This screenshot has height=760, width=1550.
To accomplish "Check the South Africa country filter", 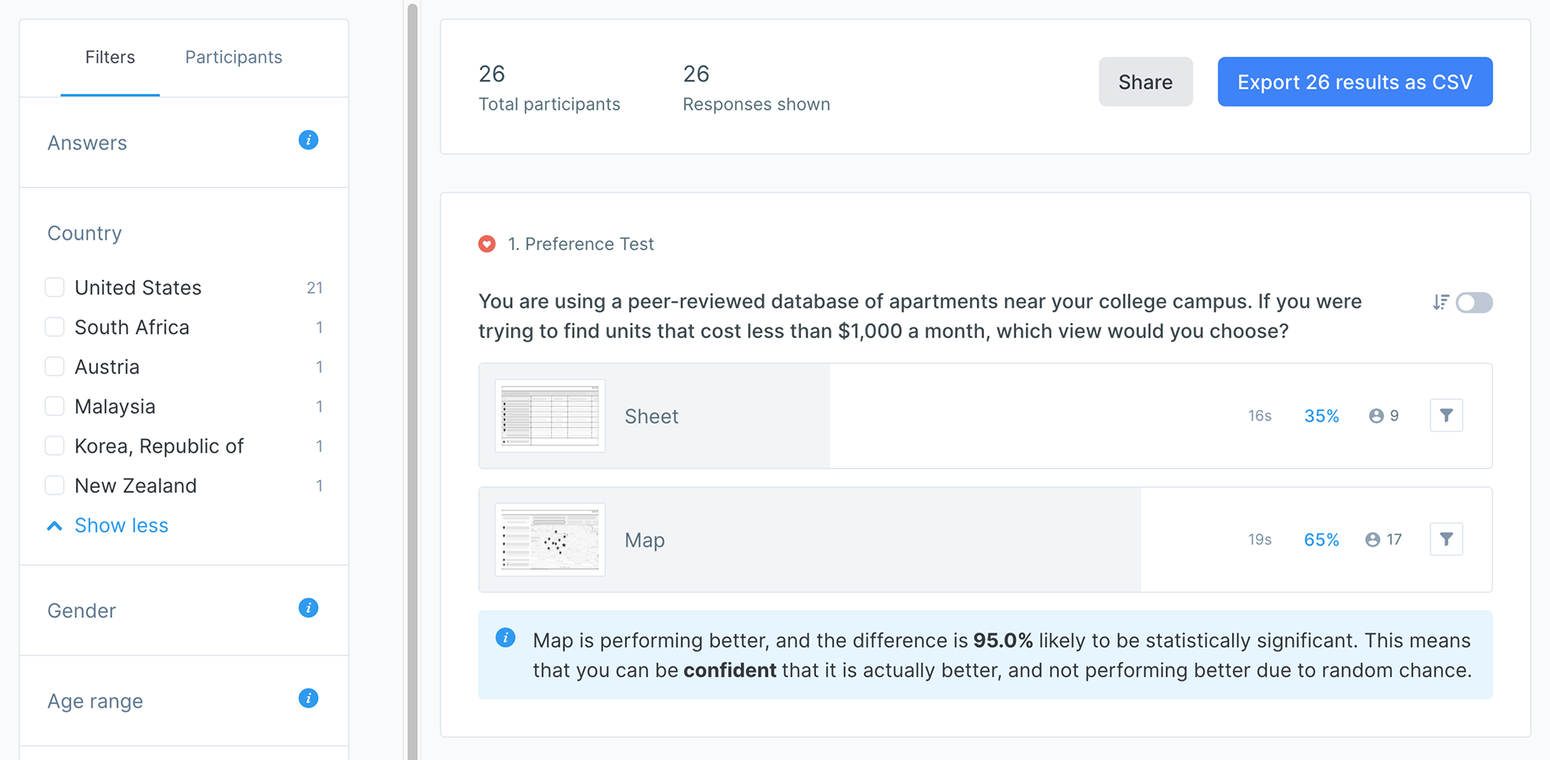I will pyautogui.click(x=55, y=327).
